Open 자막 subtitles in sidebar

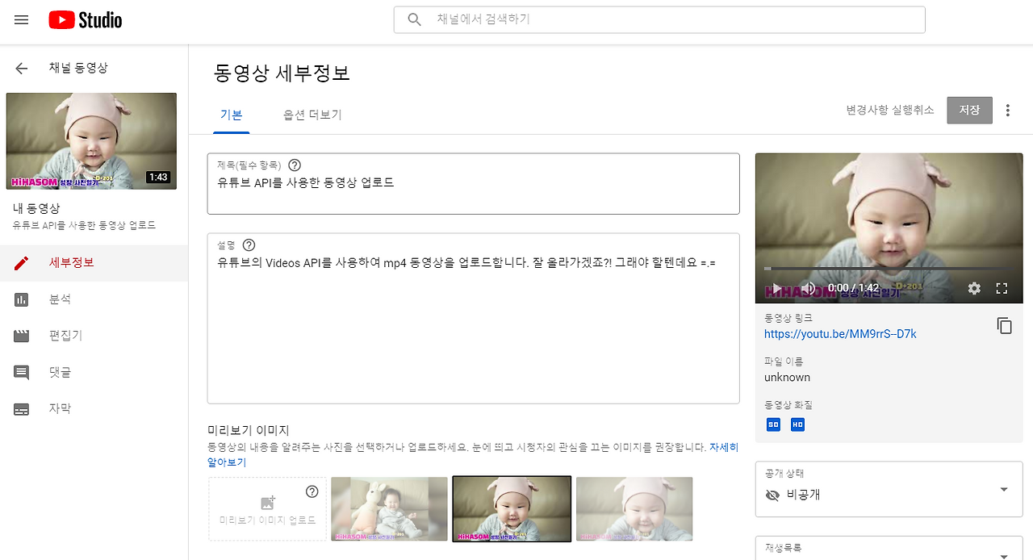tap(94, 408)
